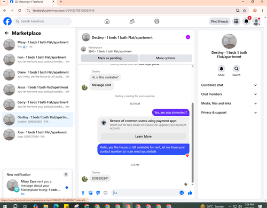Open the Facebook home logo
The height and width of the screenshot is (208, 267).
point(7,21)
